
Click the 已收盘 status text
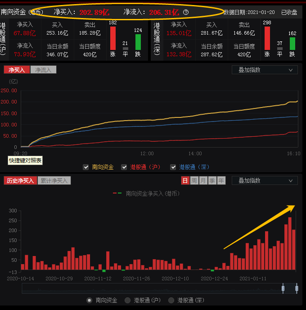point(289,12)
